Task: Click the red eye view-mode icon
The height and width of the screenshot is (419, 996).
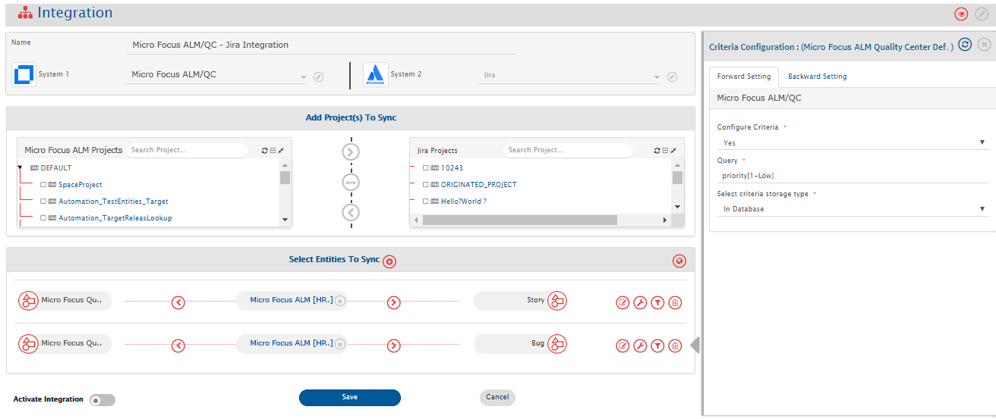Action: 961,14
